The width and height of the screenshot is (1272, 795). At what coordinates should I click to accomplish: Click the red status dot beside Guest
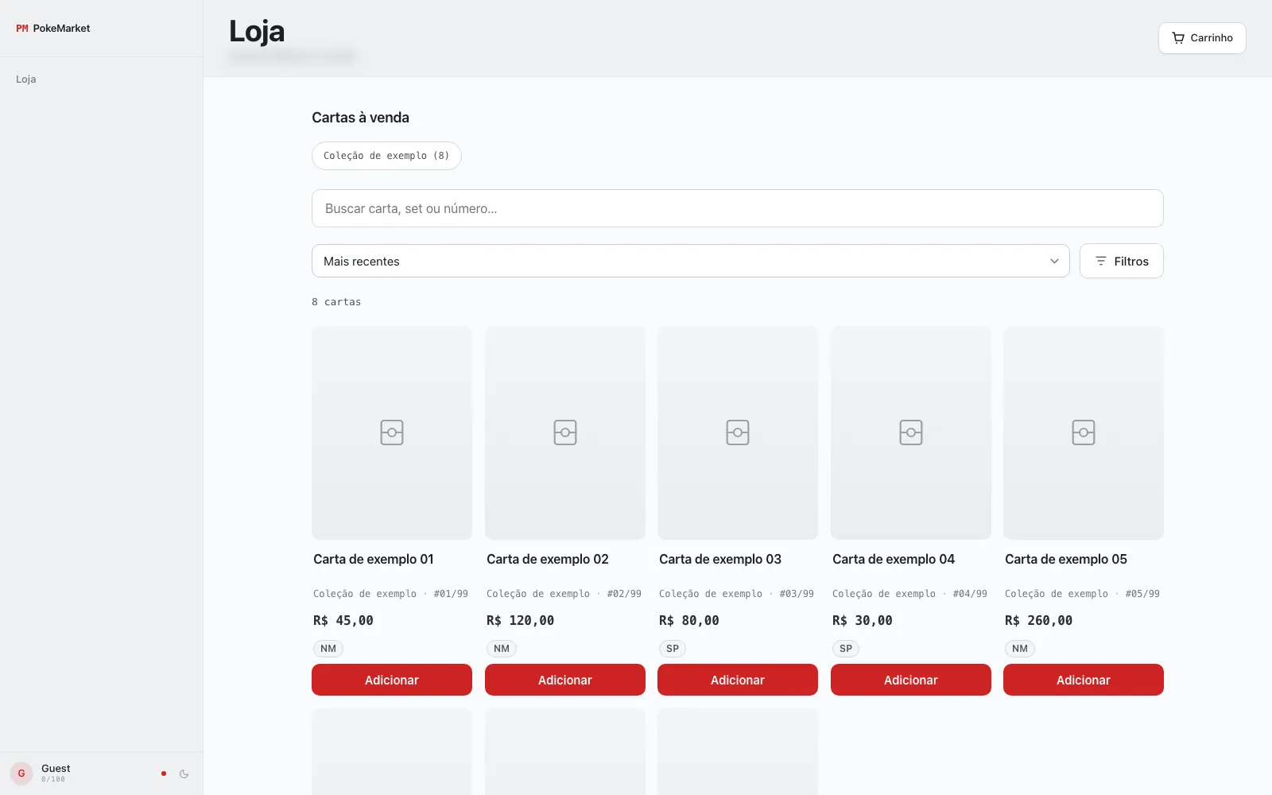coord(164,774)
